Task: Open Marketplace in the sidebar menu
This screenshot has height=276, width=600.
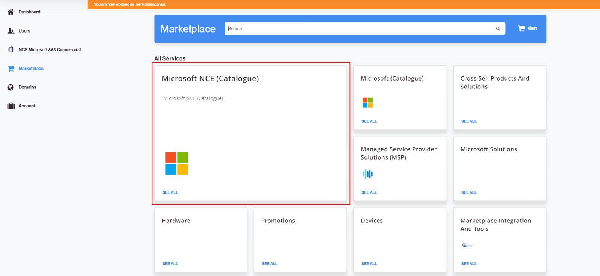Action: [31, 69]
